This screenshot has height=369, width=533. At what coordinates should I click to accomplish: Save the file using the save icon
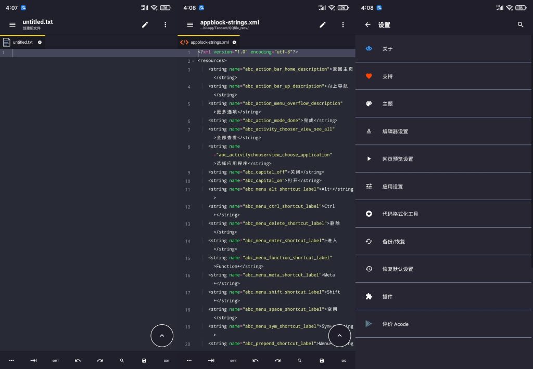(x=322, y=360)
